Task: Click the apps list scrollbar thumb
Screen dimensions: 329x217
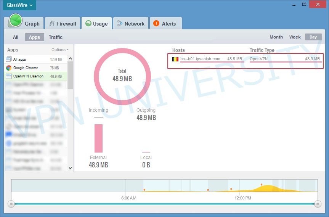Action: [71, 75]
